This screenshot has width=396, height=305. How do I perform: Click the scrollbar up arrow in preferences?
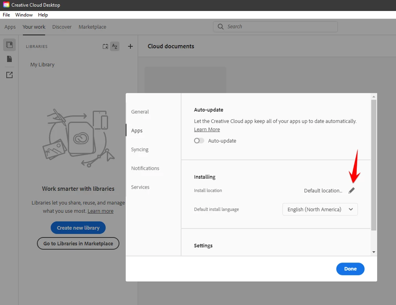374,97
